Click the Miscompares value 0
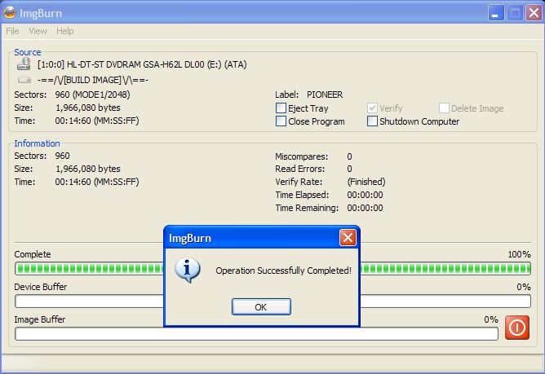The width and height of the screenshot is (545, 374). [x=349, y=156]
